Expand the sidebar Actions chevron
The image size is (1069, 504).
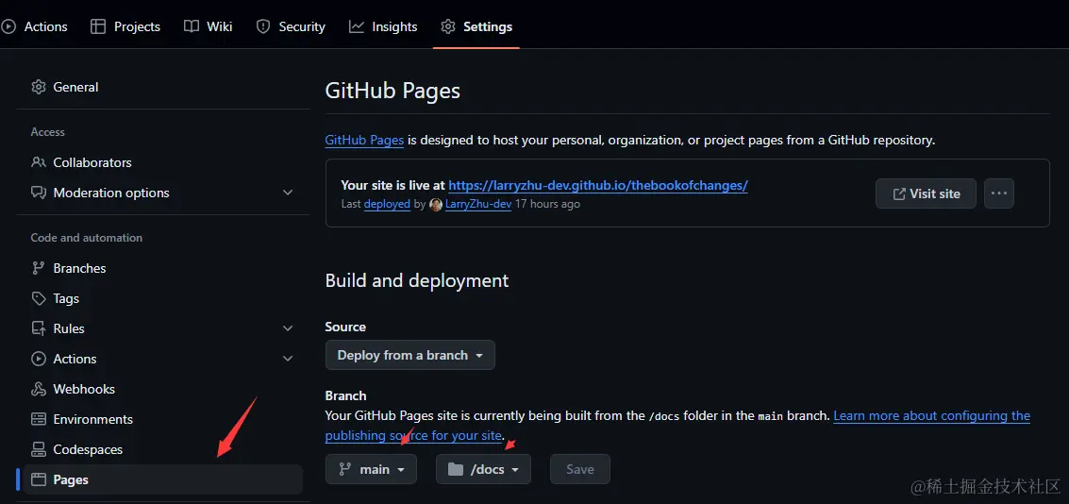pyautogui.click(x=288, y=358)
